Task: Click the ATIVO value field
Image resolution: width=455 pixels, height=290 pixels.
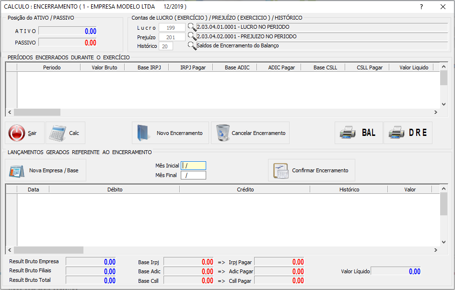Action: tap(68, 31)
